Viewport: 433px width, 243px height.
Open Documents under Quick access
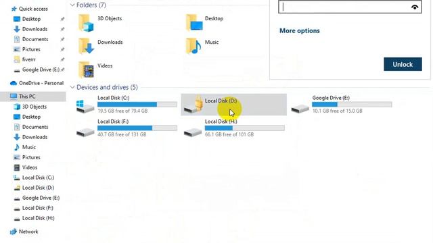tap(35, 39)
